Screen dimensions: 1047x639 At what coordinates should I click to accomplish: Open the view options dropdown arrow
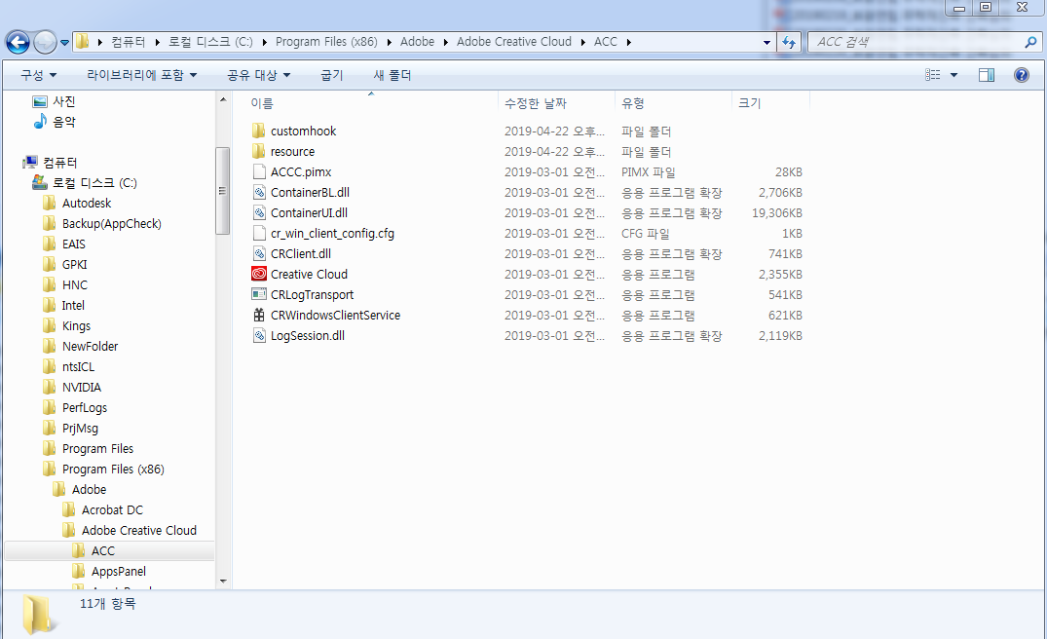954,75
